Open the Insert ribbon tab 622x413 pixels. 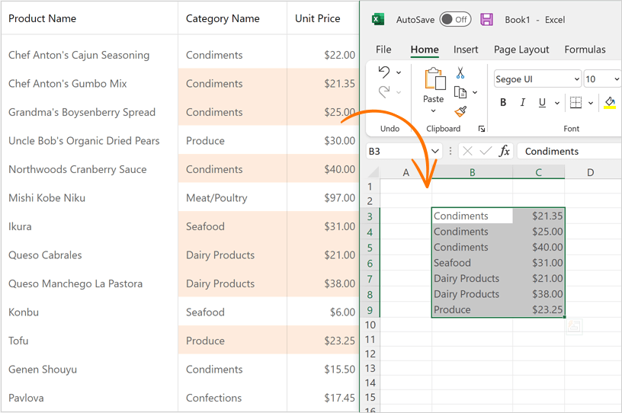tap(466, 50)
